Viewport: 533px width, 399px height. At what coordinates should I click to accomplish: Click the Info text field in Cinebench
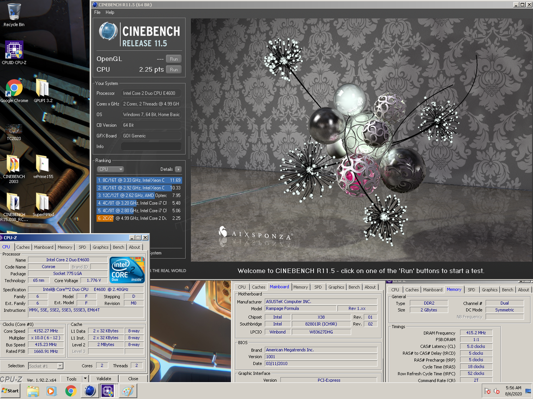pyautogui.click(x=151, y=146)
